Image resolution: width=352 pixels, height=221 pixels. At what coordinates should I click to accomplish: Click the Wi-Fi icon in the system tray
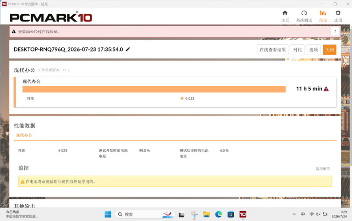click(x=312, y=214)
